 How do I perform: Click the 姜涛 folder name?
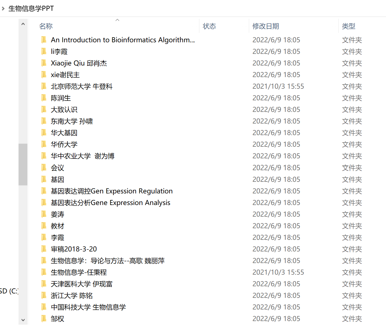tap(58, 214)
